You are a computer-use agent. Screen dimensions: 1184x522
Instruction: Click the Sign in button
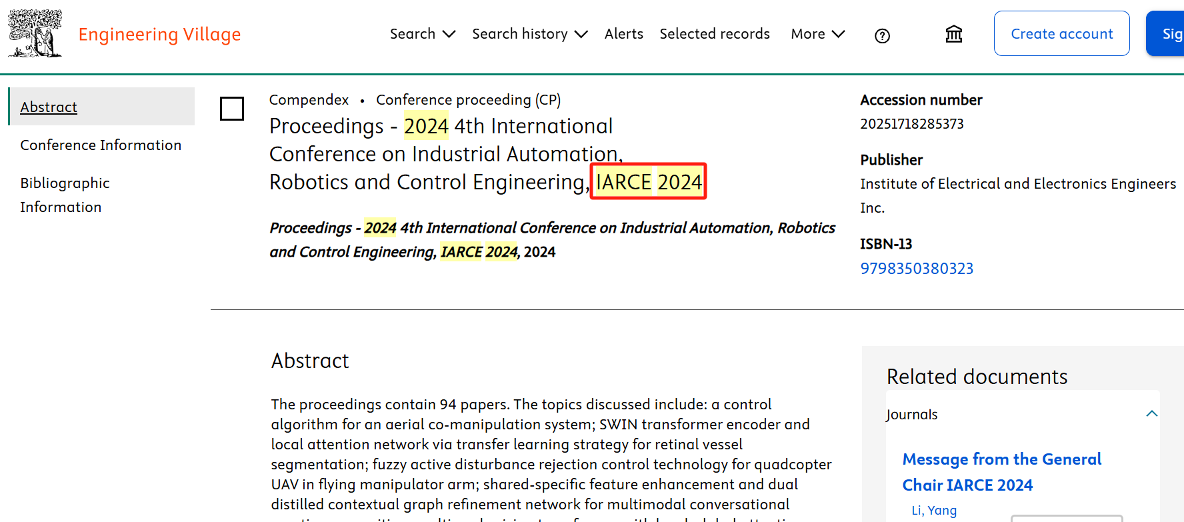click(x=1171, y=33)
